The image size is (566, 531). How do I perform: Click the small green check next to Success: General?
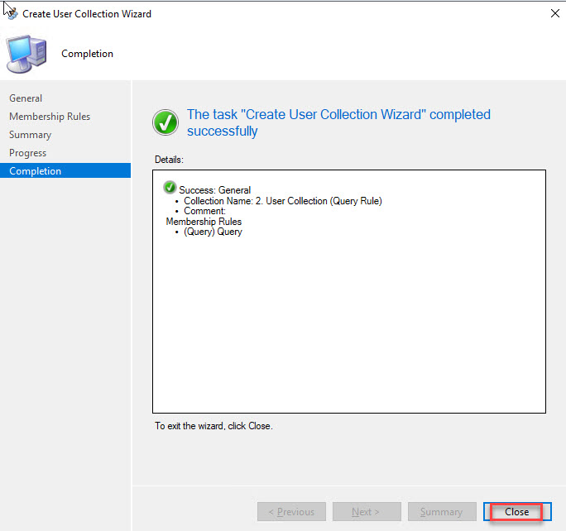click(170, 188)
